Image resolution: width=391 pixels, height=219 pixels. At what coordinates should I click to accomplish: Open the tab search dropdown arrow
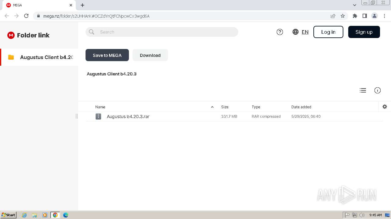355,5
